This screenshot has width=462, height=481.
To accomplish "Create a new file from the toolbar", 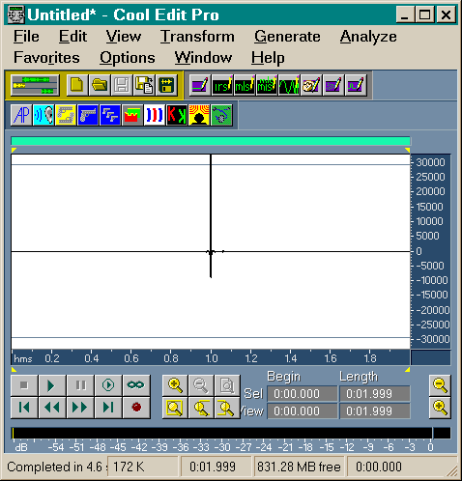I will (76, 85).
